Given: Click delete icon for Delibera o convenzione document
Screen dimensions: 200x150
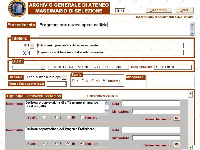Looking at the screenshot, I should tap(177, 118).
